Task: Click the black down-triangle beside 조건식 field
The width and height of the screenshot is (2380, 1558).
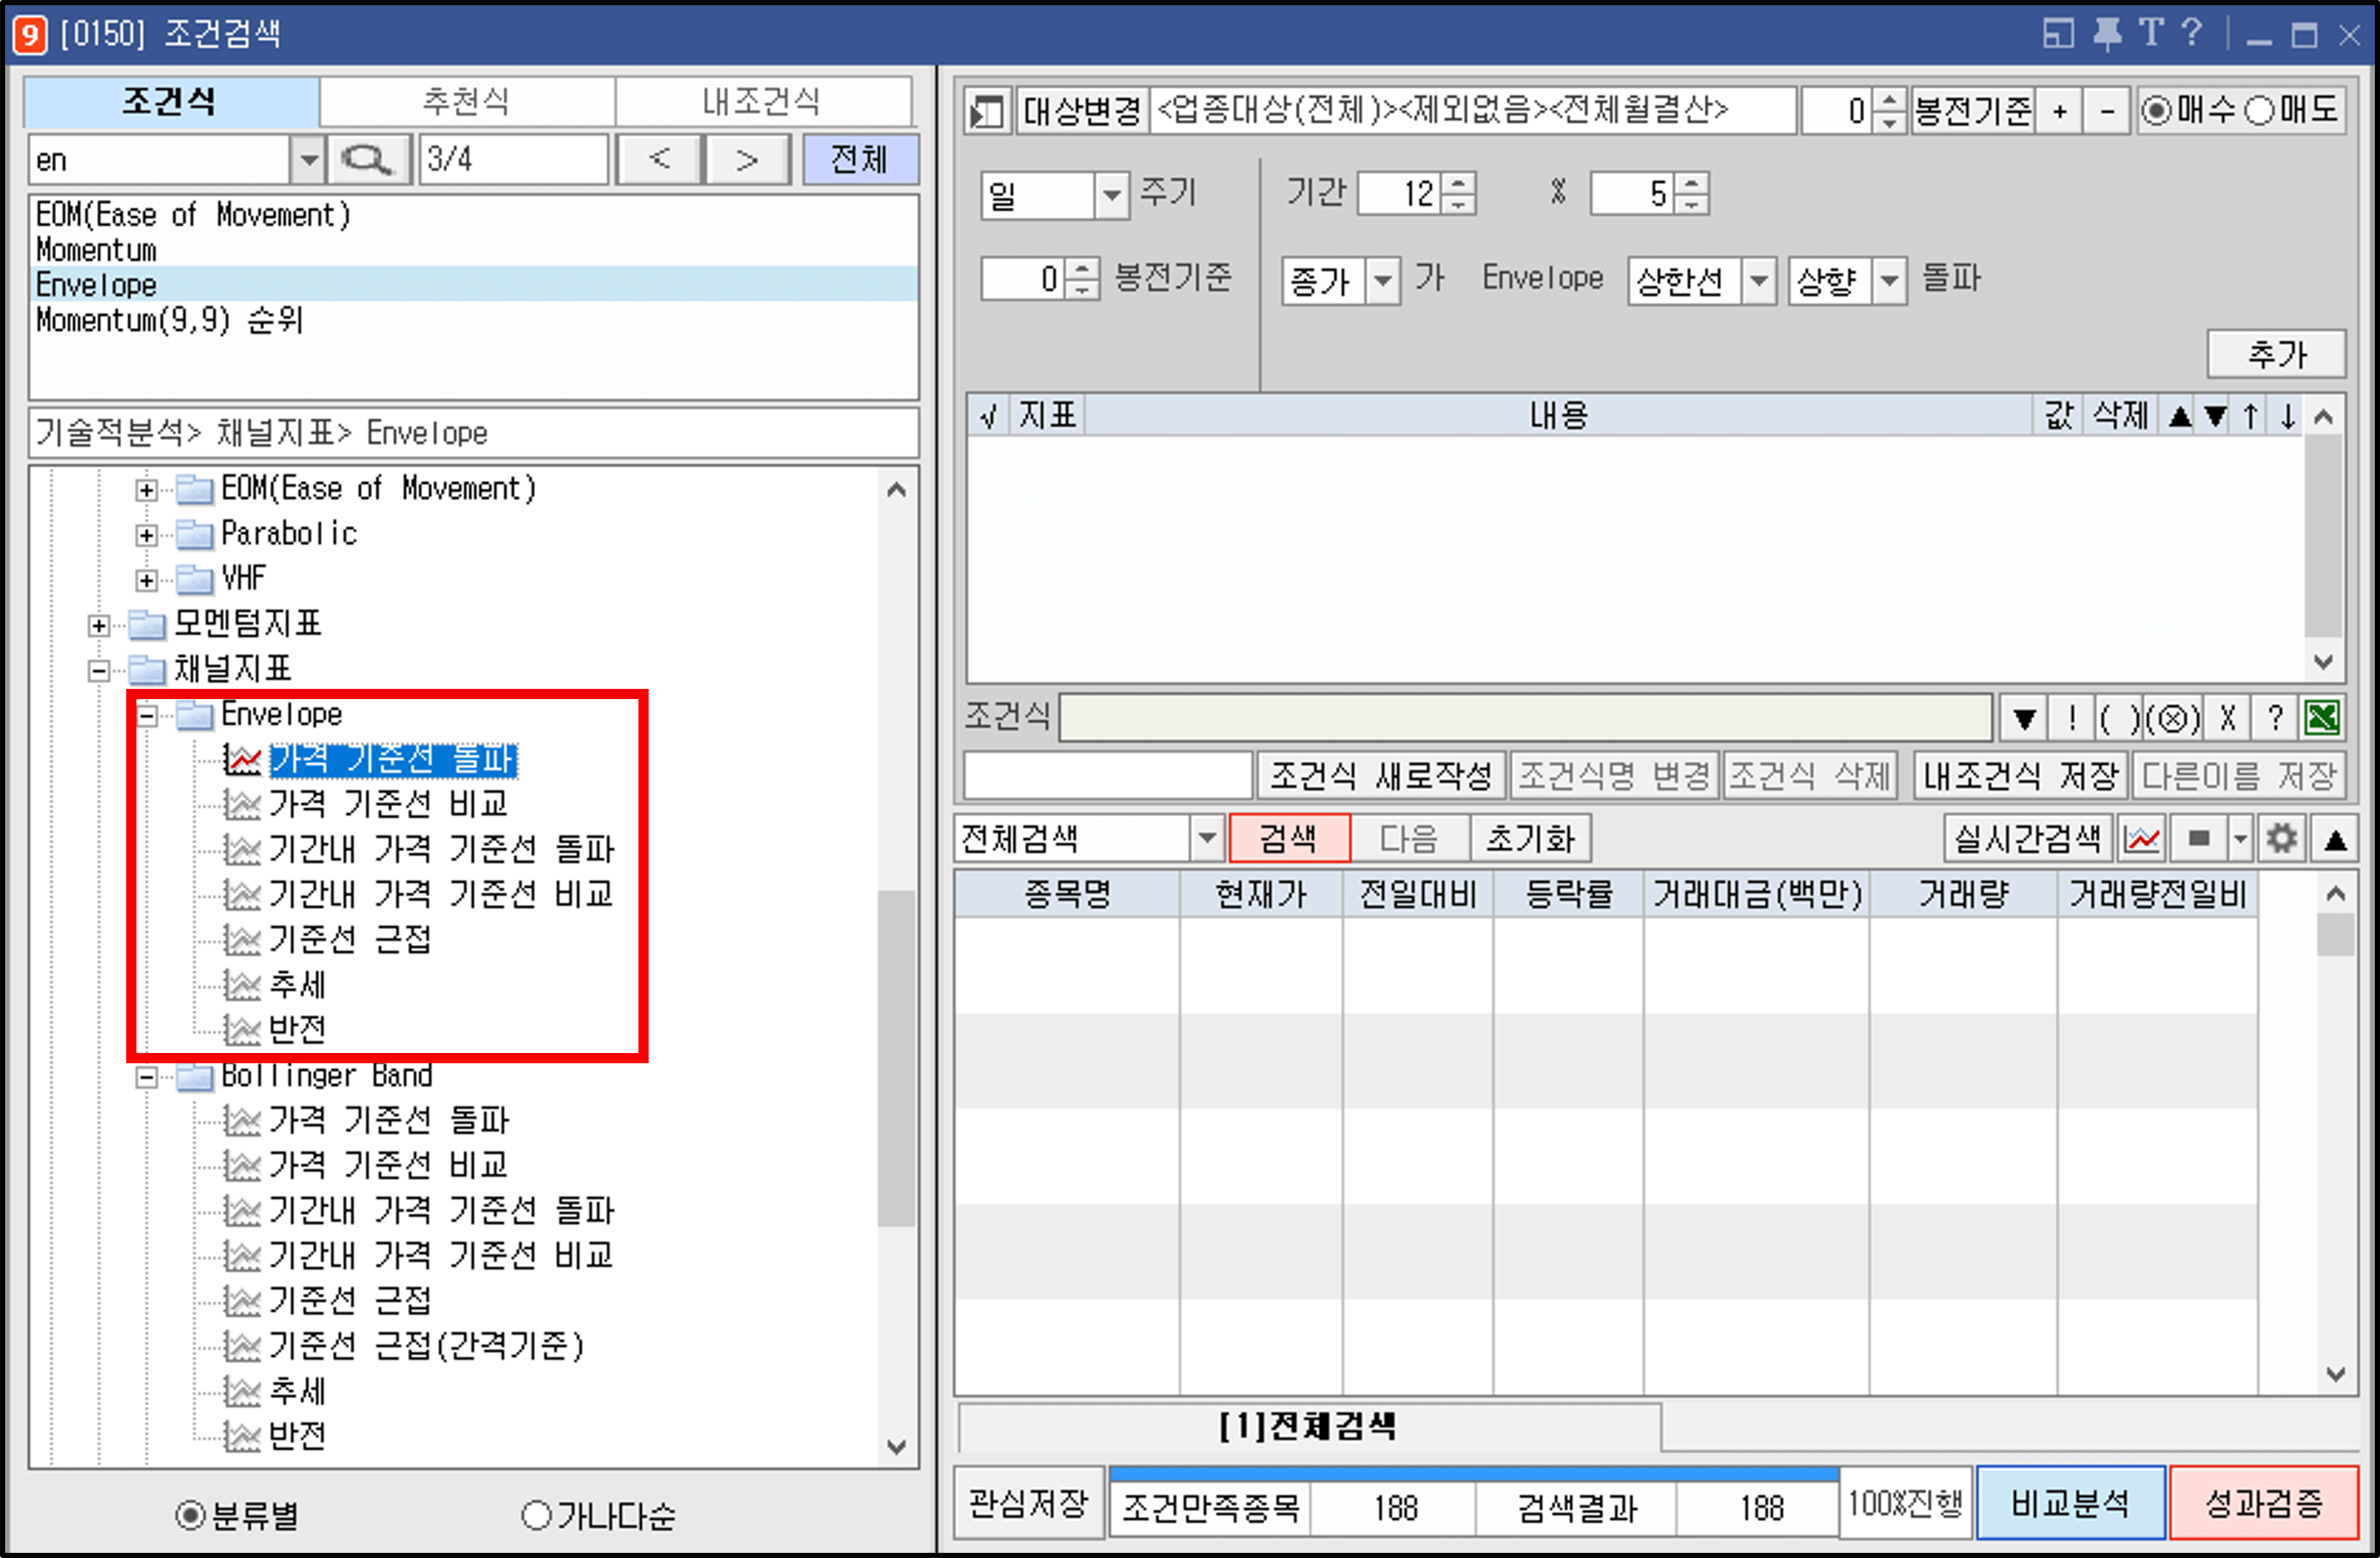Action: pos(2024,718)
